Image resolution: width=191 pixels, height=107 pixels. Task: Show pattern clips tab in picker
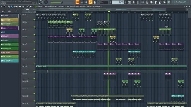pyautogui.click(x=3, y=11)
